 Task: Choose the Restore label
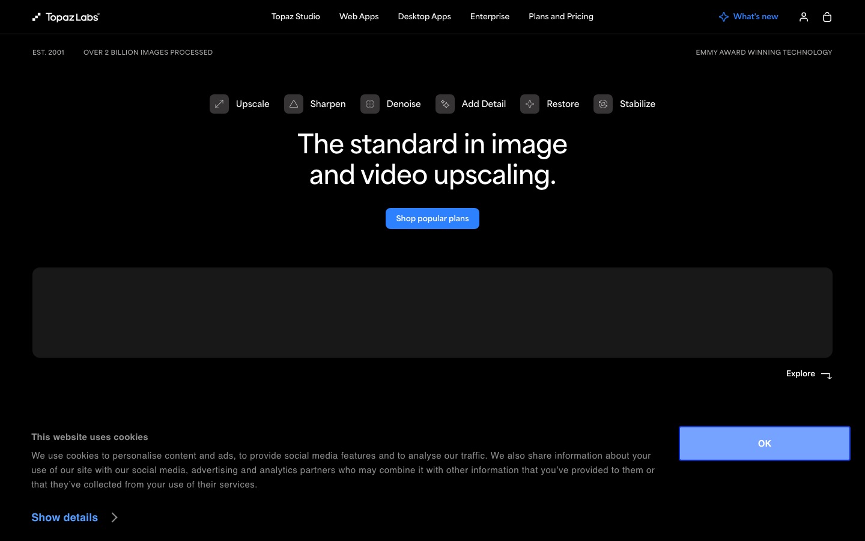(x=563, y=104)
